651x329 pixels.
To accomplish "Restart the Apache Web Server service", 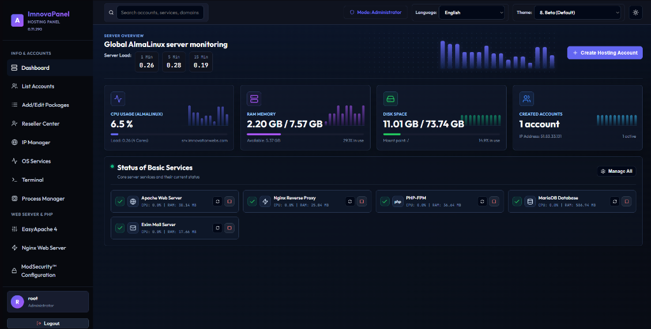I will (217, 201).
